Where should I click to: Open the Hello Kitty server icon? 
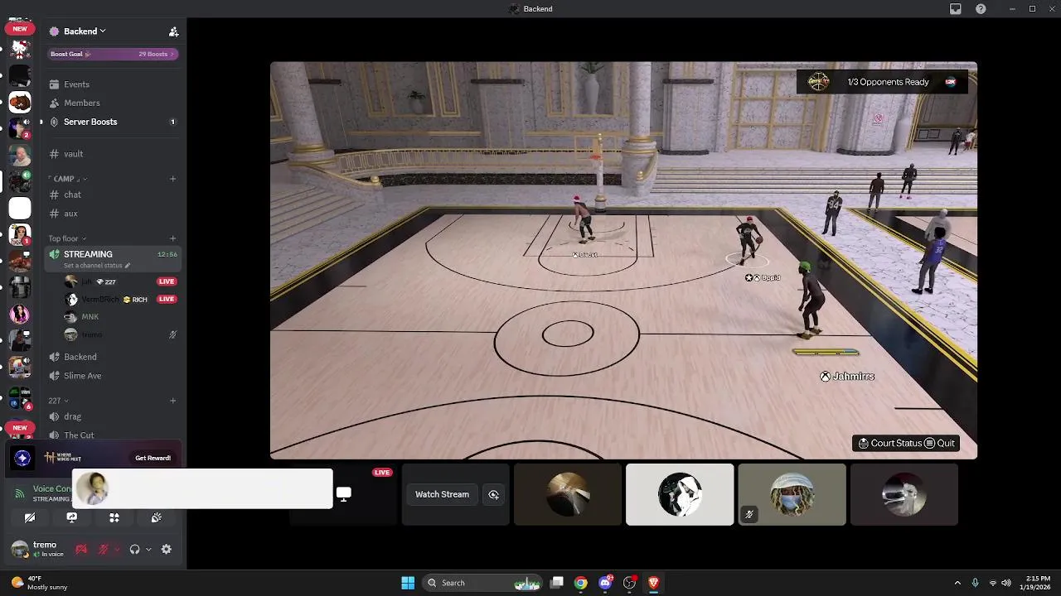[20, 50]
